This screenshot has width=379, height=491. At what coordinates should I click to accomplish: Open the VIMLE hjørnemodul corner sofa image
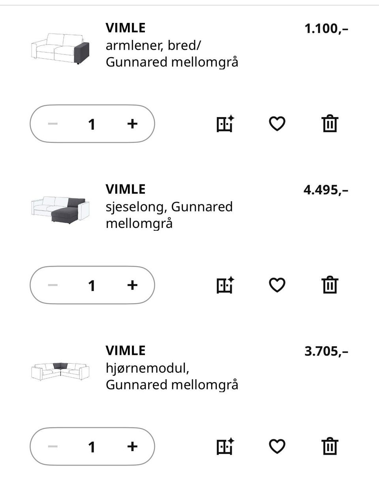pyautogui.click(x=60, y=371)
